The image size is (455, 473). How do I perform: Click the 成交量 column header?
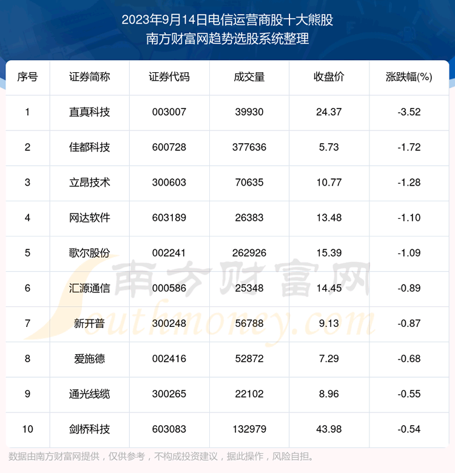[x=249, y=77]
